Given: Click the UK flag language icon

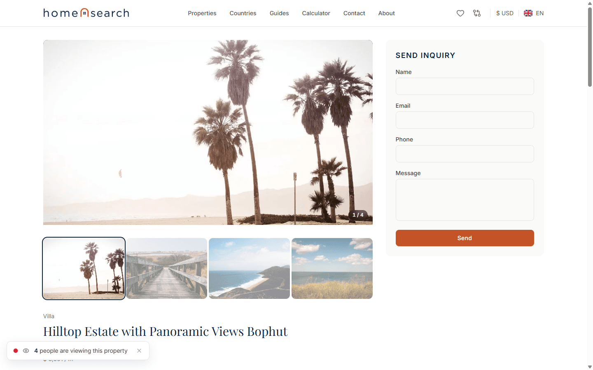Looking at the screenshot, I should 528,13.
